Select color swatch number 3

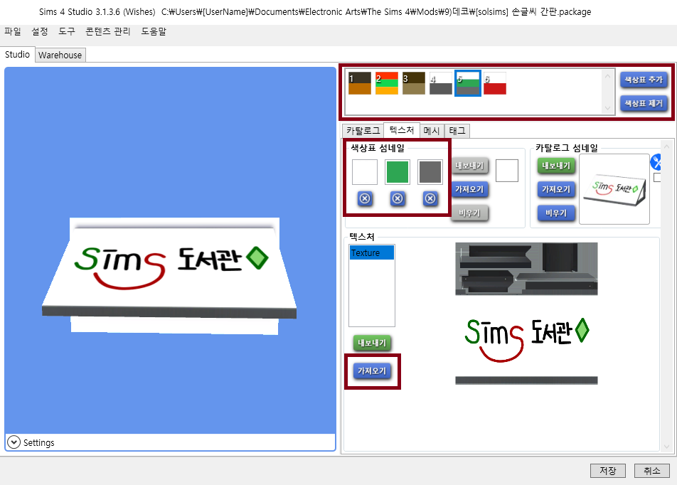(x=414, y=83)
